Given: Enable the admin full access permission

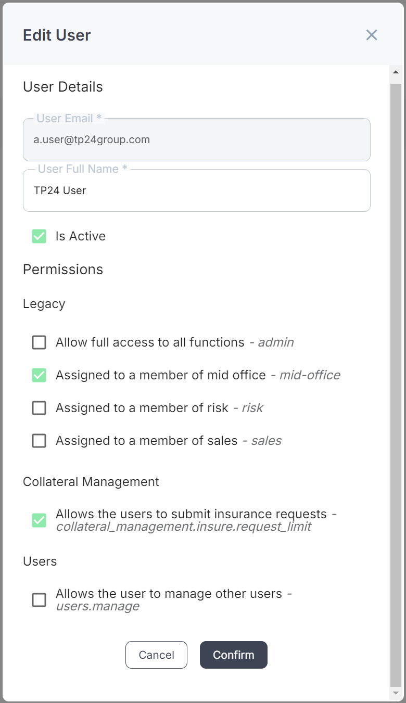Looking at the screenshot, I should (39, 342).
